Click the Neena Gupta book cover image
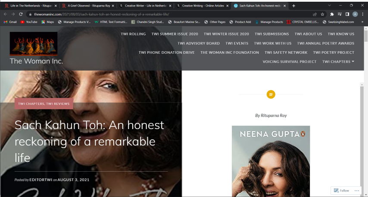The image size is (368, 197). coord(271,161)
